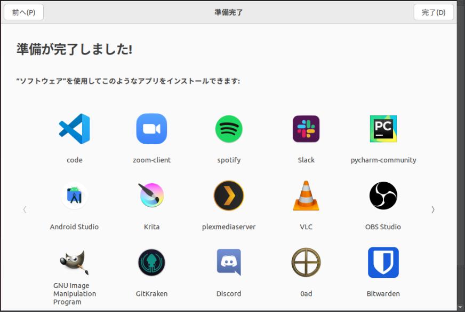Click the "spotify" label
465x312 pixels.
click(229, 160)
